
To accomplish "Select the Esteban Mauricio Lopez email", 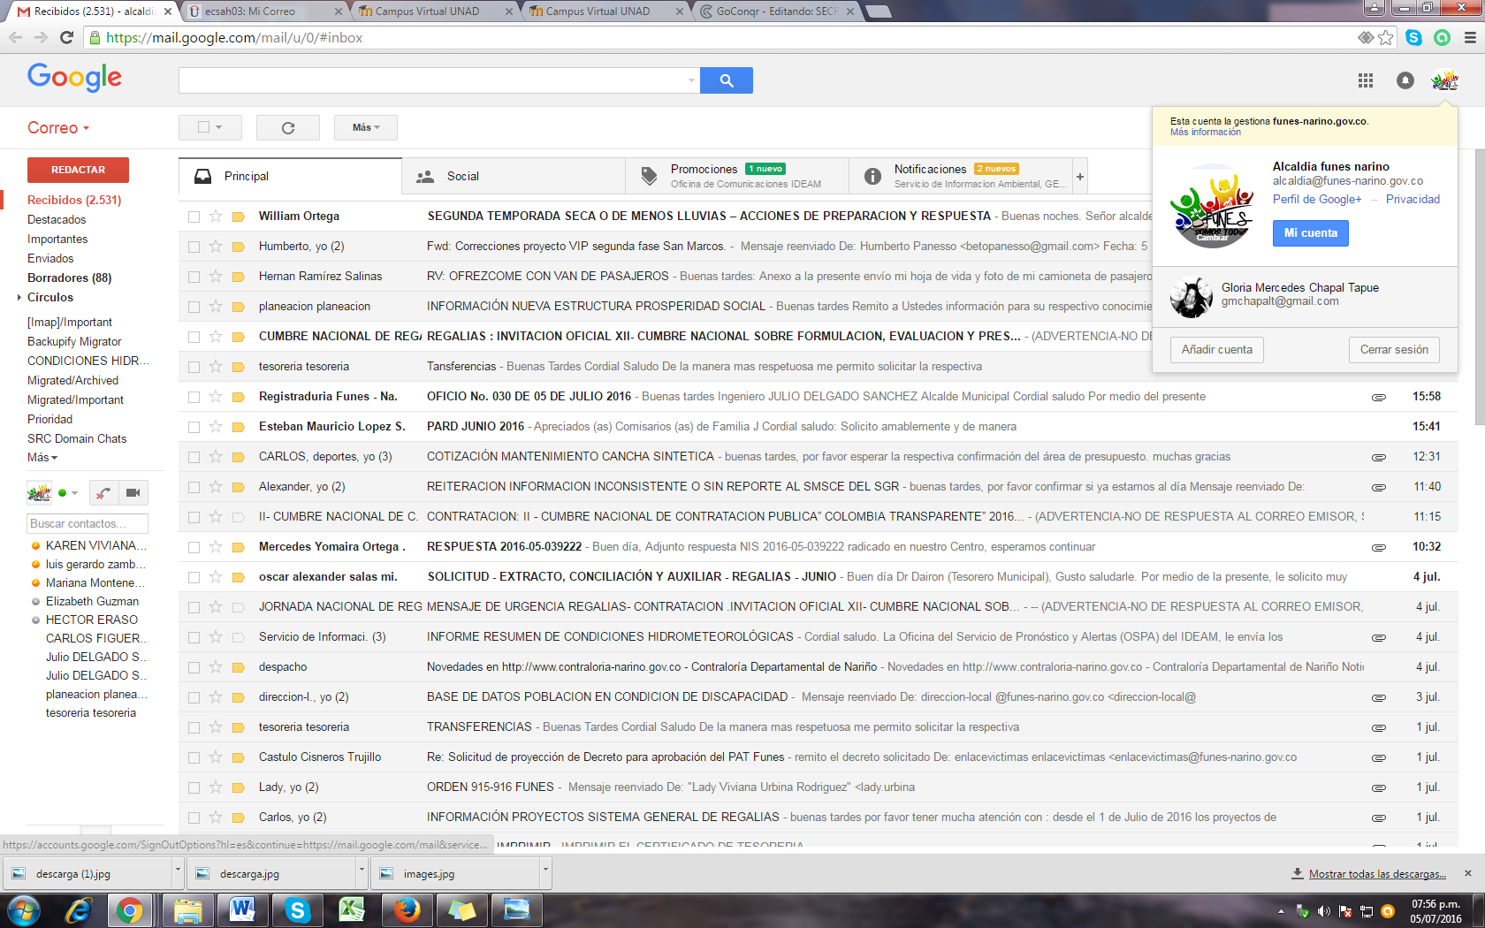I will coord(194,427).
